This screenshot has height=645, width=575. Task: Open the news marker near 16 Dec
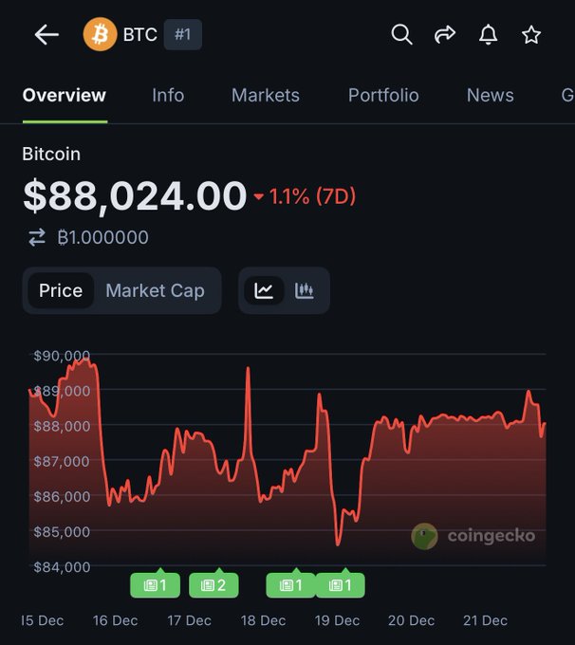[x=155, y=585]
